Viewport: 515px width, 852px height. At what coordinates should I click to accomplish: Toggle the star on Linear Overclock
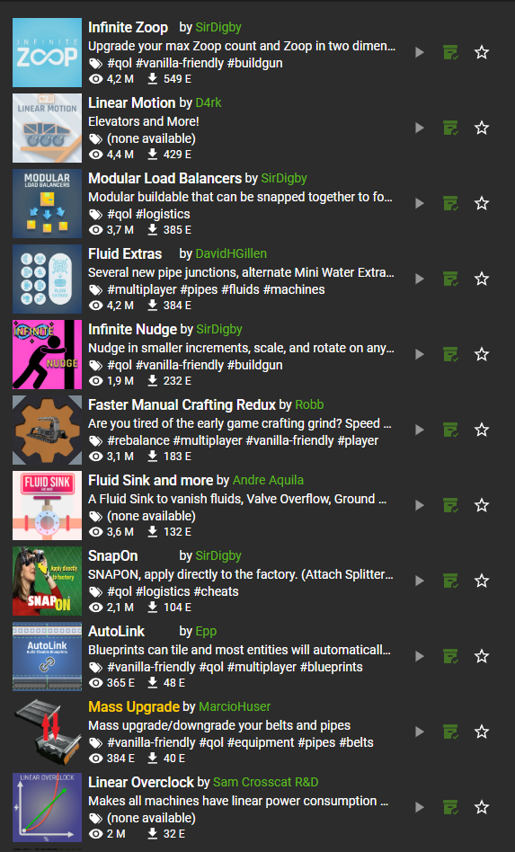point(482,808)
